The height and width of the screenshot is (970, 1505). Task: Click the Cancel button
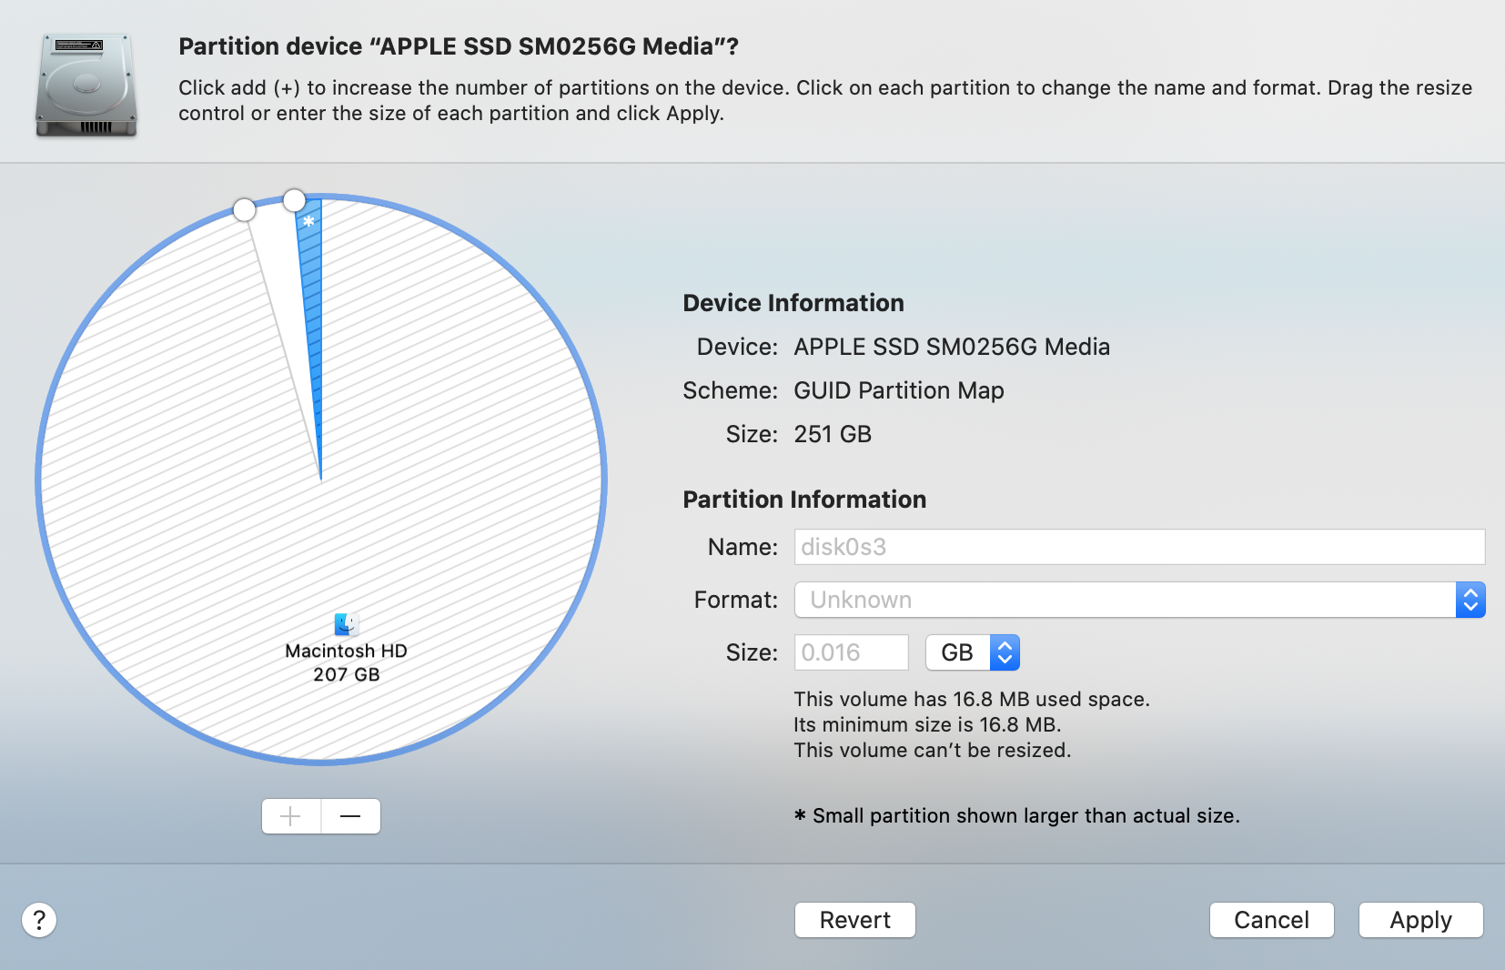click(x=1272, y=920)
